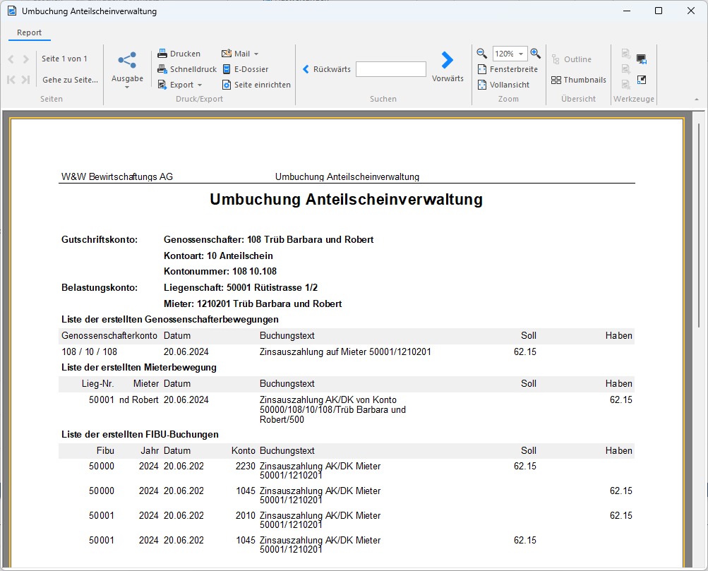
Task: Click top greyed Werkzeuge document icon
Action: coord(626,54)
